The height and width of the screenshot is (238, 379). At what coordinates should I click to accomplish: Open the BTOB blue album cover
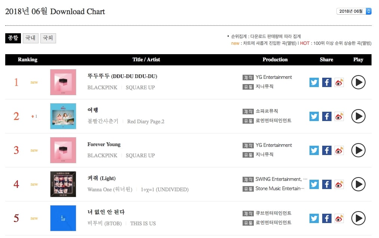(63, 218)
